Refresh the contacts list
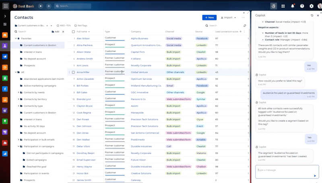The image size is (322, 183). [245, 25]
